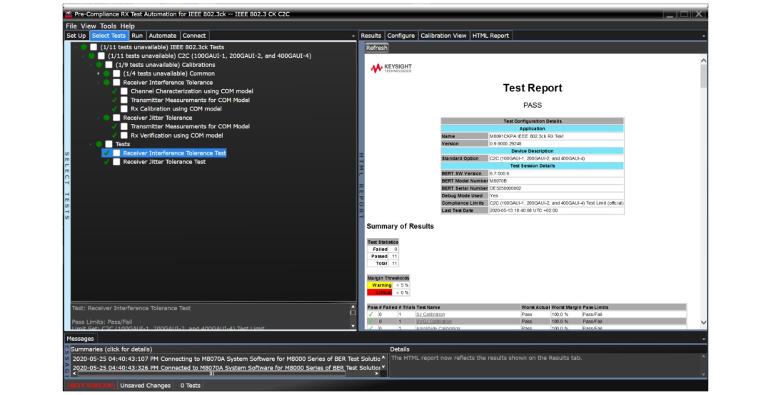Select the Receiver Interference Tolerance Test checkbox
Image resolution: width=771 pixels, height=395 pixels.
[x=116, y=153]
